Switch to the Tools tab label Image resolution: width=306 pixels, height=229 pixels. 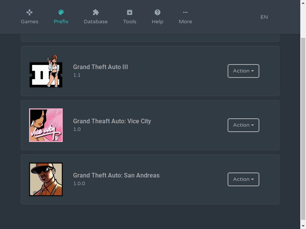tap(130, 22)
